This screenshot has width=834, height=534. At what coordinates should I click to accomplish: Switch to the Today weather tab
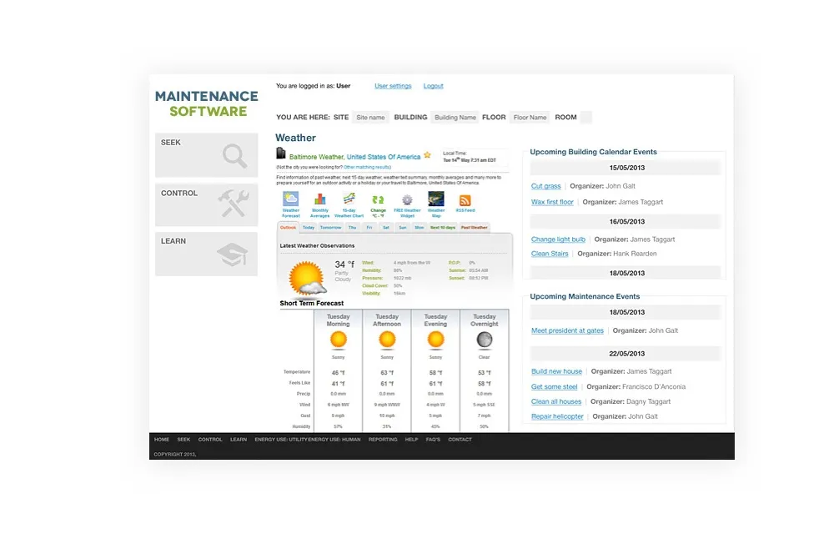click(x=309, y=228)
